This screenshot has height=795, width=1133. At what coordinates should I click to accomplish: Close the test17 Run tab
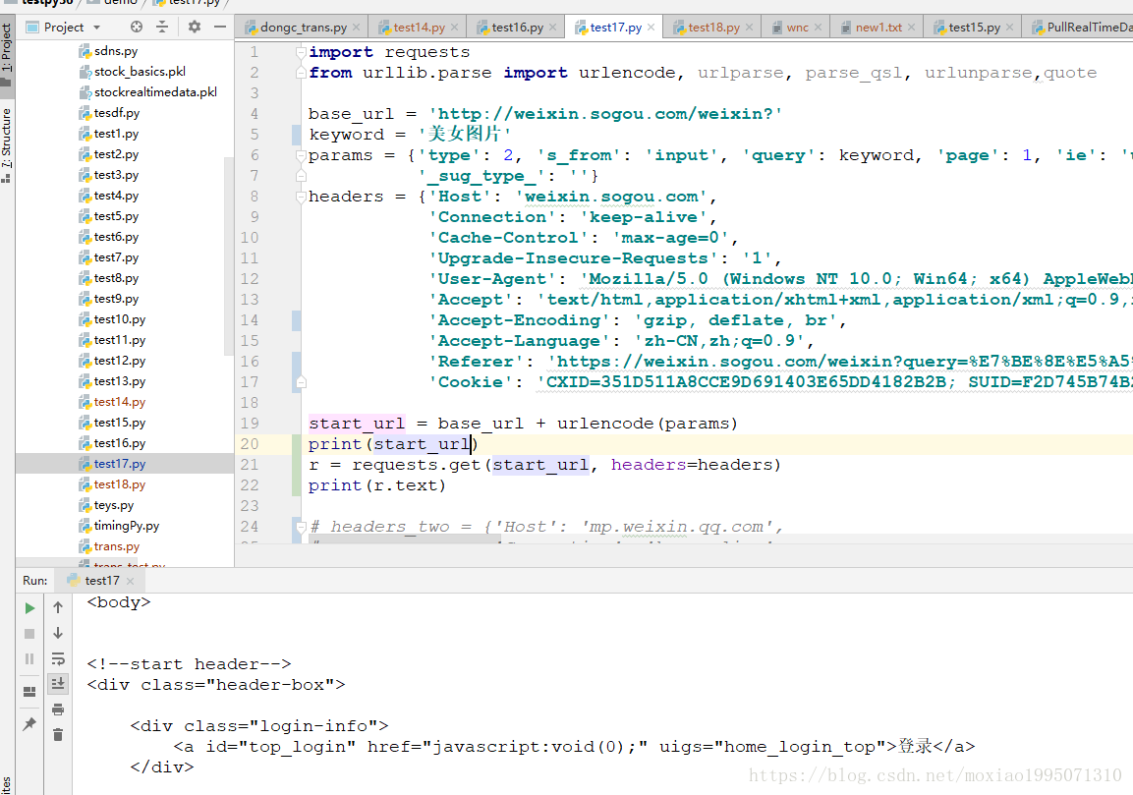tap(130, 581)
